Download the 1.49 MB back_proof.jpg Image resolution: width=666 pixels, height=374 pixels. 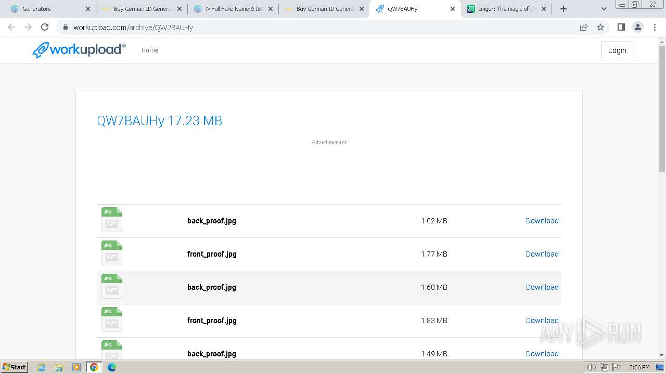coord(542,354)
